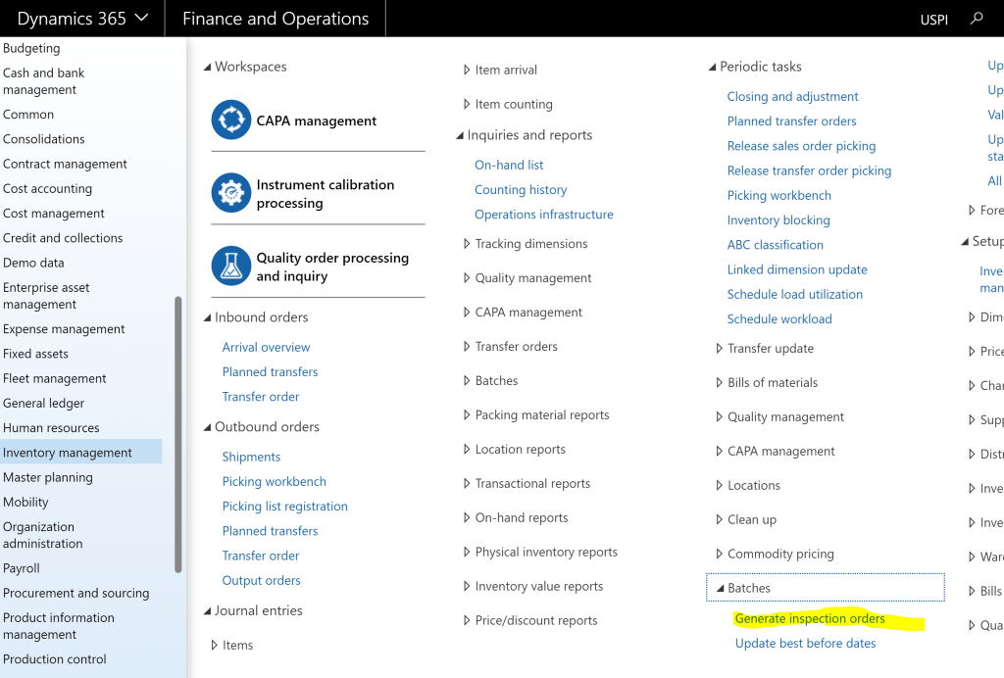Viewport: 1004px width, 678px height.
Task: Click the Quality order processing flask icon
Action: 231,266
